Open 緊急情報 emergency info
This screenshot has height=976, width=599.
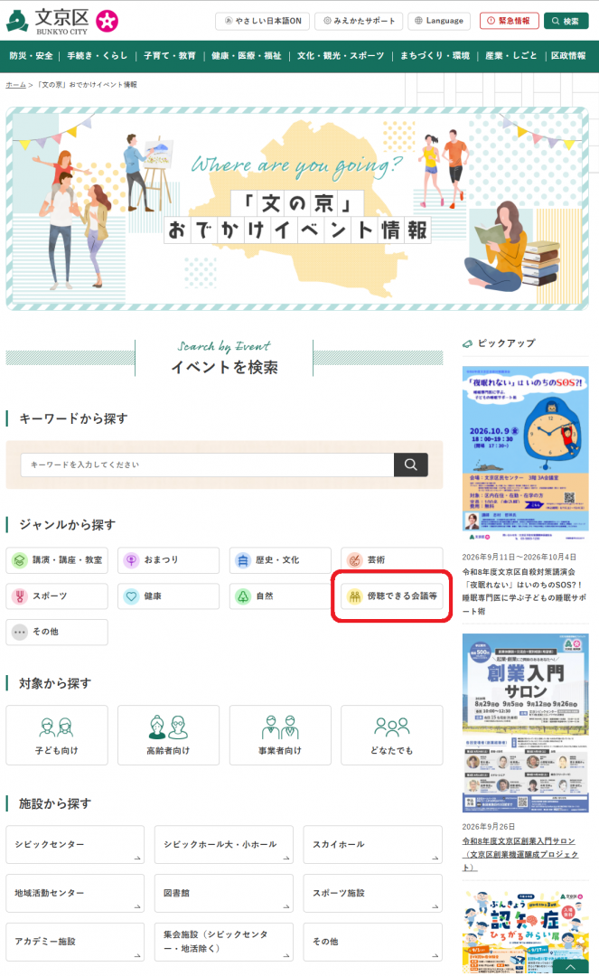tap(509, 21)
